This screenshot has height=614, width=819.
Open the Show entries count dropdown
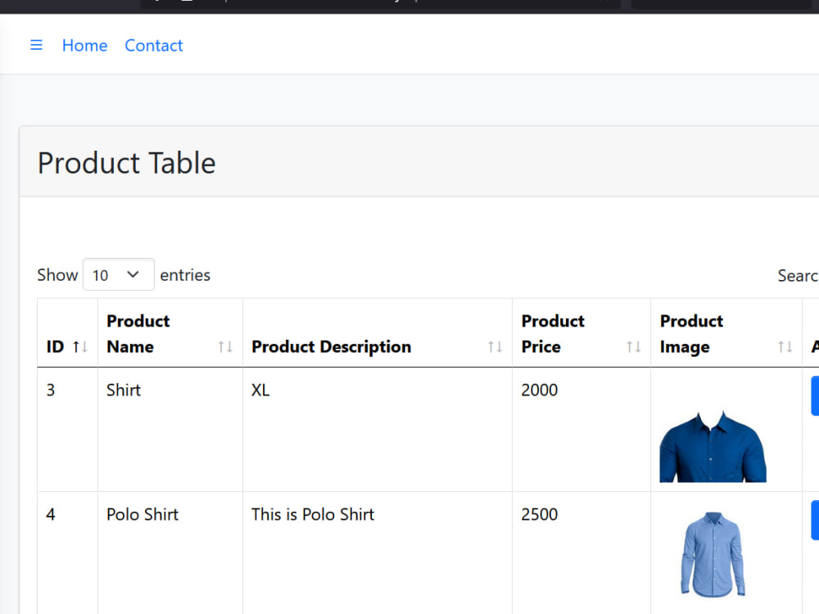coord(119,274)
